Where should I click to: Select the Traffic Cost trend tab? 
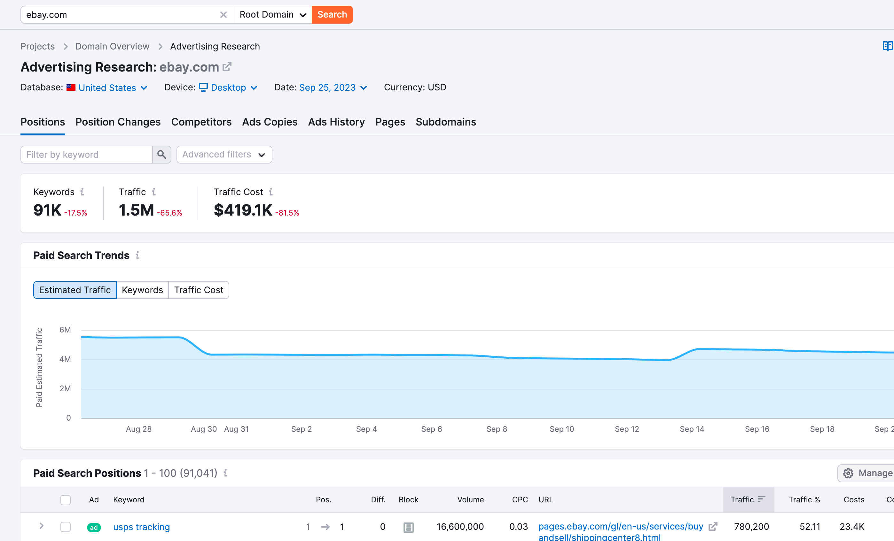click(x=198, y=290)
